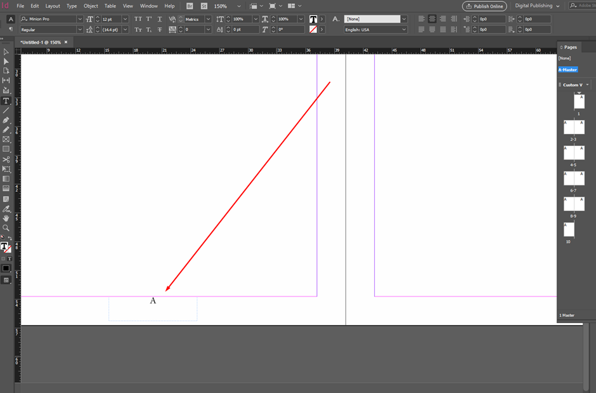The height and width of the screenshot is (393, 596).
Task: Switch to Paragraph Formatting Controls
Action: coord(11,29)
